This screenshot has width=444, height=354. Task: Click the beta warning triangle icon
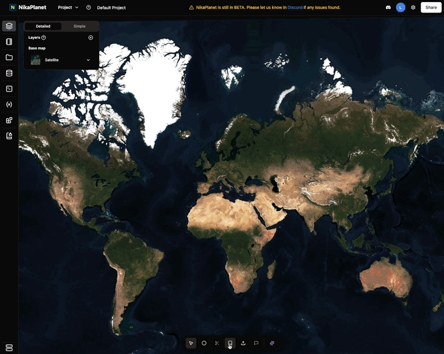(x=191, y=8)
